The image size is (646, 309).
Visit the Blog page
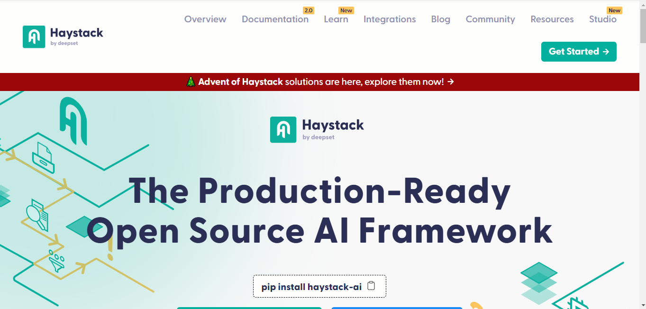(441, 19)
